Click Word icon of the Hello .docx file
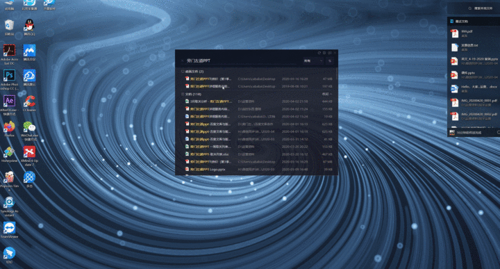500x269 pixels. [454, 89]
